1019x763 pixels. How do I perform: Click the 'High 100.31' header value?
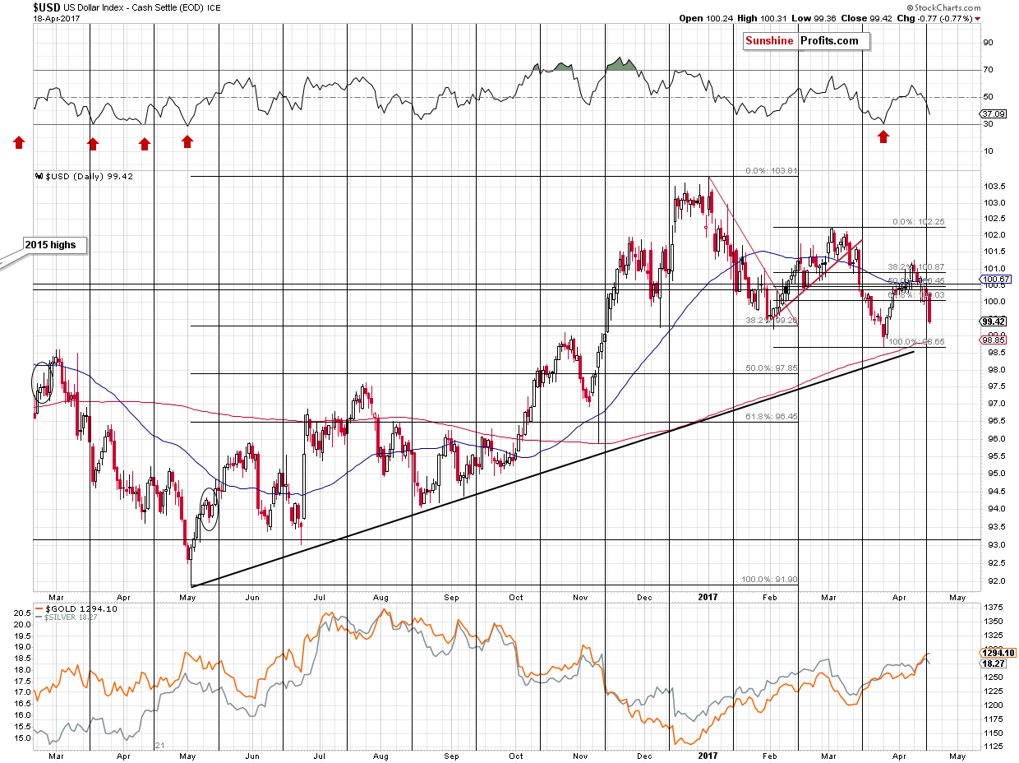point(763,18)
